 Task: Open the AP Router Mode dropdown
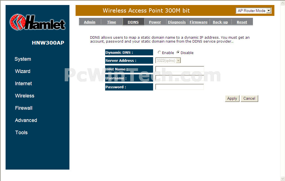[x=253, y=11]
